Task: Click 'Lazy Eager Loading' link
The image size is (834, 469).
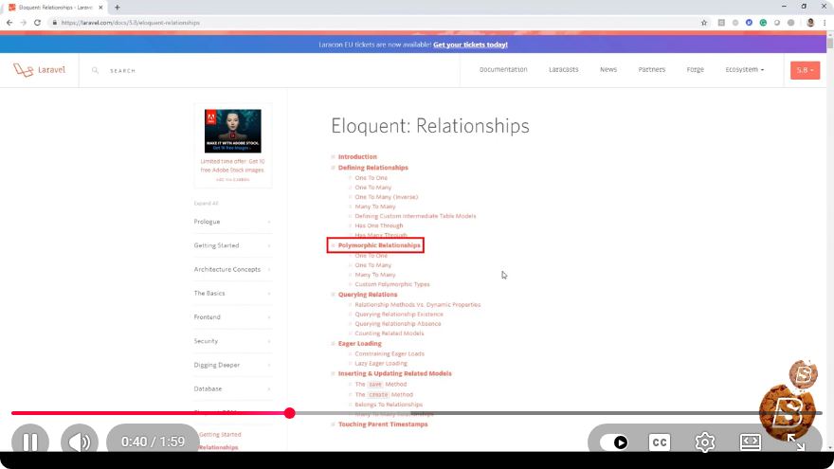Action: 381,363
